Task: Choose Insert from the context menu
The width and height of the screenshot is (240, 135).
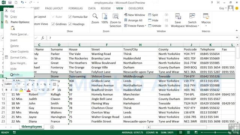Action: [x=19, y=40]
